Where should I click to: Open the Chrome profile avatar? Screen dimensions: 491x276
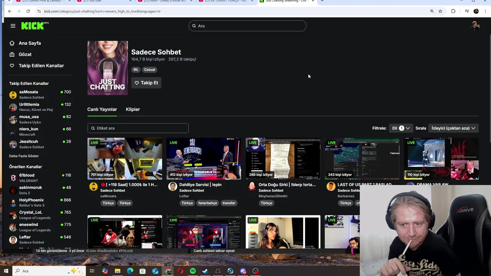click(x=476, y=11)
